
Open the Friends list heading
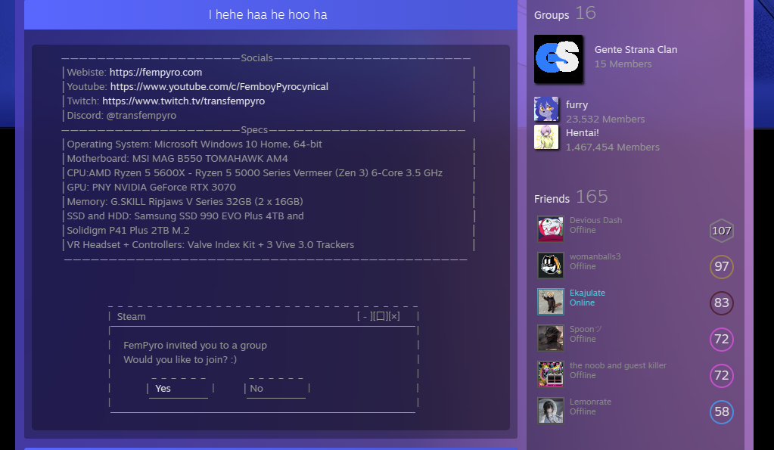pos(552,198)
